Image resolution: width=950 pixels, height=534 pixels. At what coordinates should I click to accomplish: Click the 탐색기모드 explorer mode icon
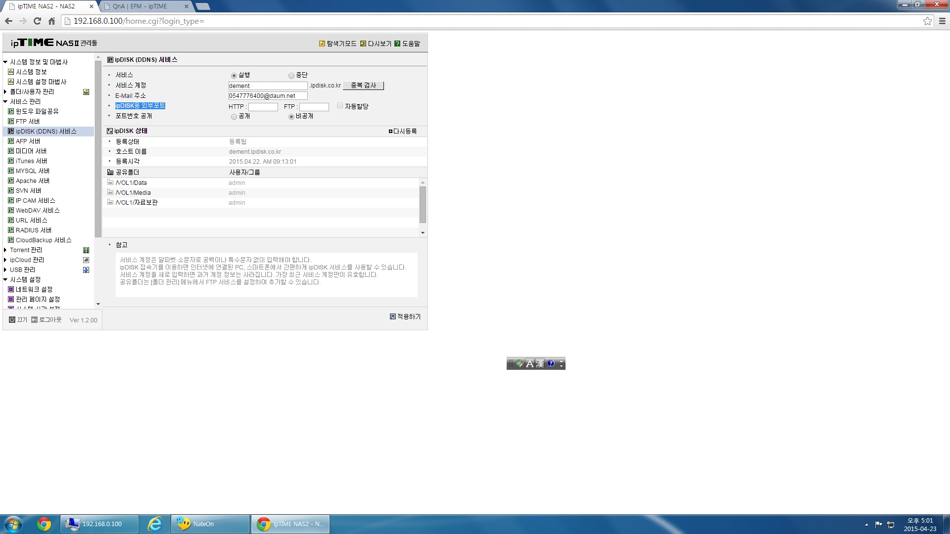coord(322,44)
